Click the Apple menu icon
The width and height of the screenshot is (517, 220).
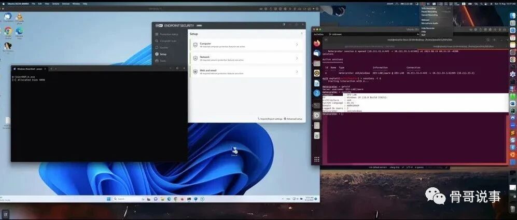(4, 4)
